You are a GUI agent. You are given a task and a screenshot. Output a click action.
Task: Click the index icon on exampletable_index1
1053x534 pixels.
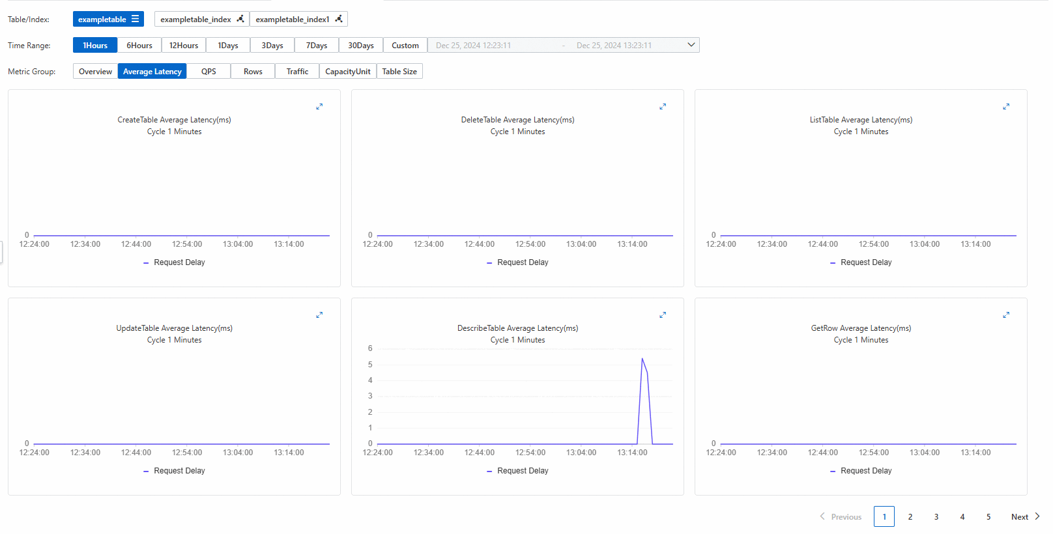pyautogui.click(x=339, y=19)
